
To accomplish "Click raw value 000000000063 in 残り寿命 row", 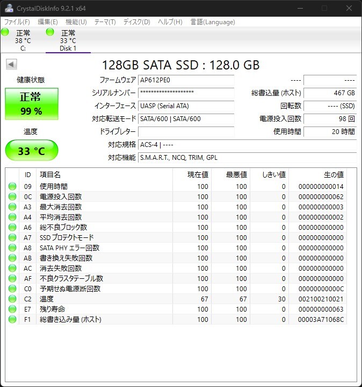I will tap(321, 309).
